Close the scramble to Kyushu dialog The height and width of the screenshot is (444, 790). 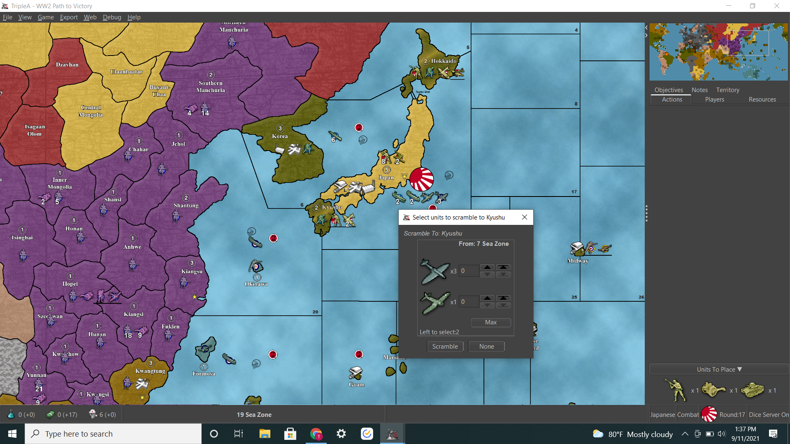pyautogui.click(x=524, y=217)
